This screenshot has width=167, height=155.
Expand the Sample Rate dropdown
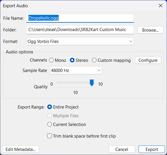tap(76, 70)
